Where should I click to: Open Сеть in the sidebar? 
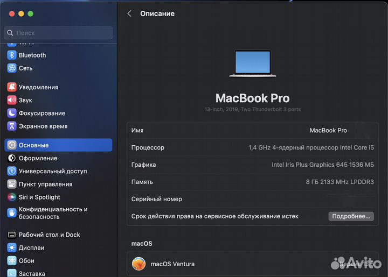[x=58, y=68]
